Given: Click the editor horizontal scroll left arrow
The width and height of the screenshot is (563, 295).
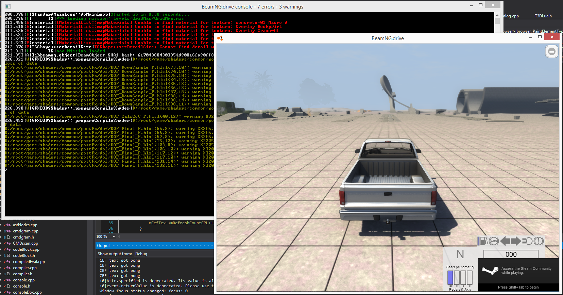Looking at the screenshot, I should pyautogui.click(x=119, y=236).
